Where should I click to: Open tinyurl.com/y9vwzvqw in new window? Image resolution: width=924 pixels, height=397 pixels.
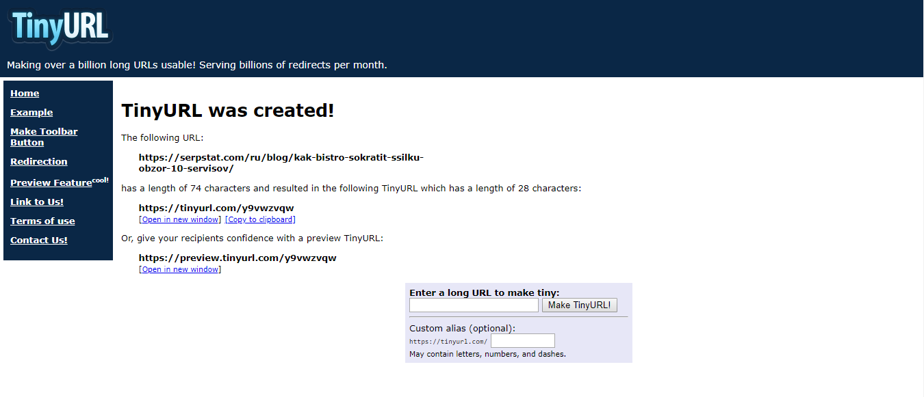[x=180, y=220]
